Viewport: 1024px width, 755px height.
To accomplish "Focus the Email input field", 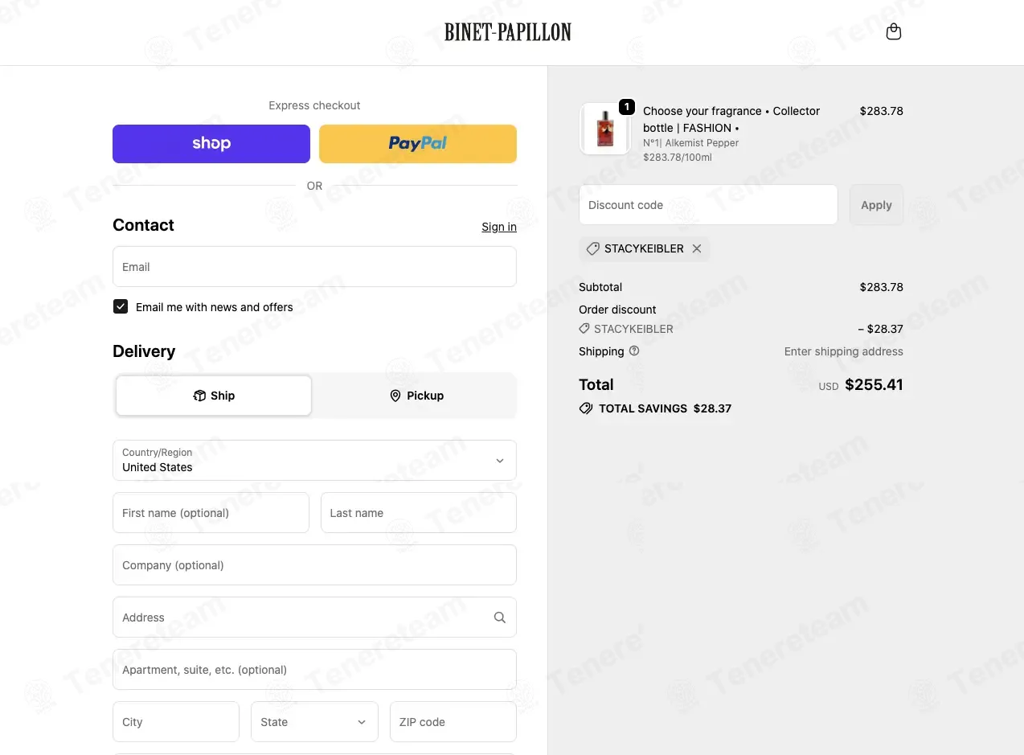I will (314, 267).
